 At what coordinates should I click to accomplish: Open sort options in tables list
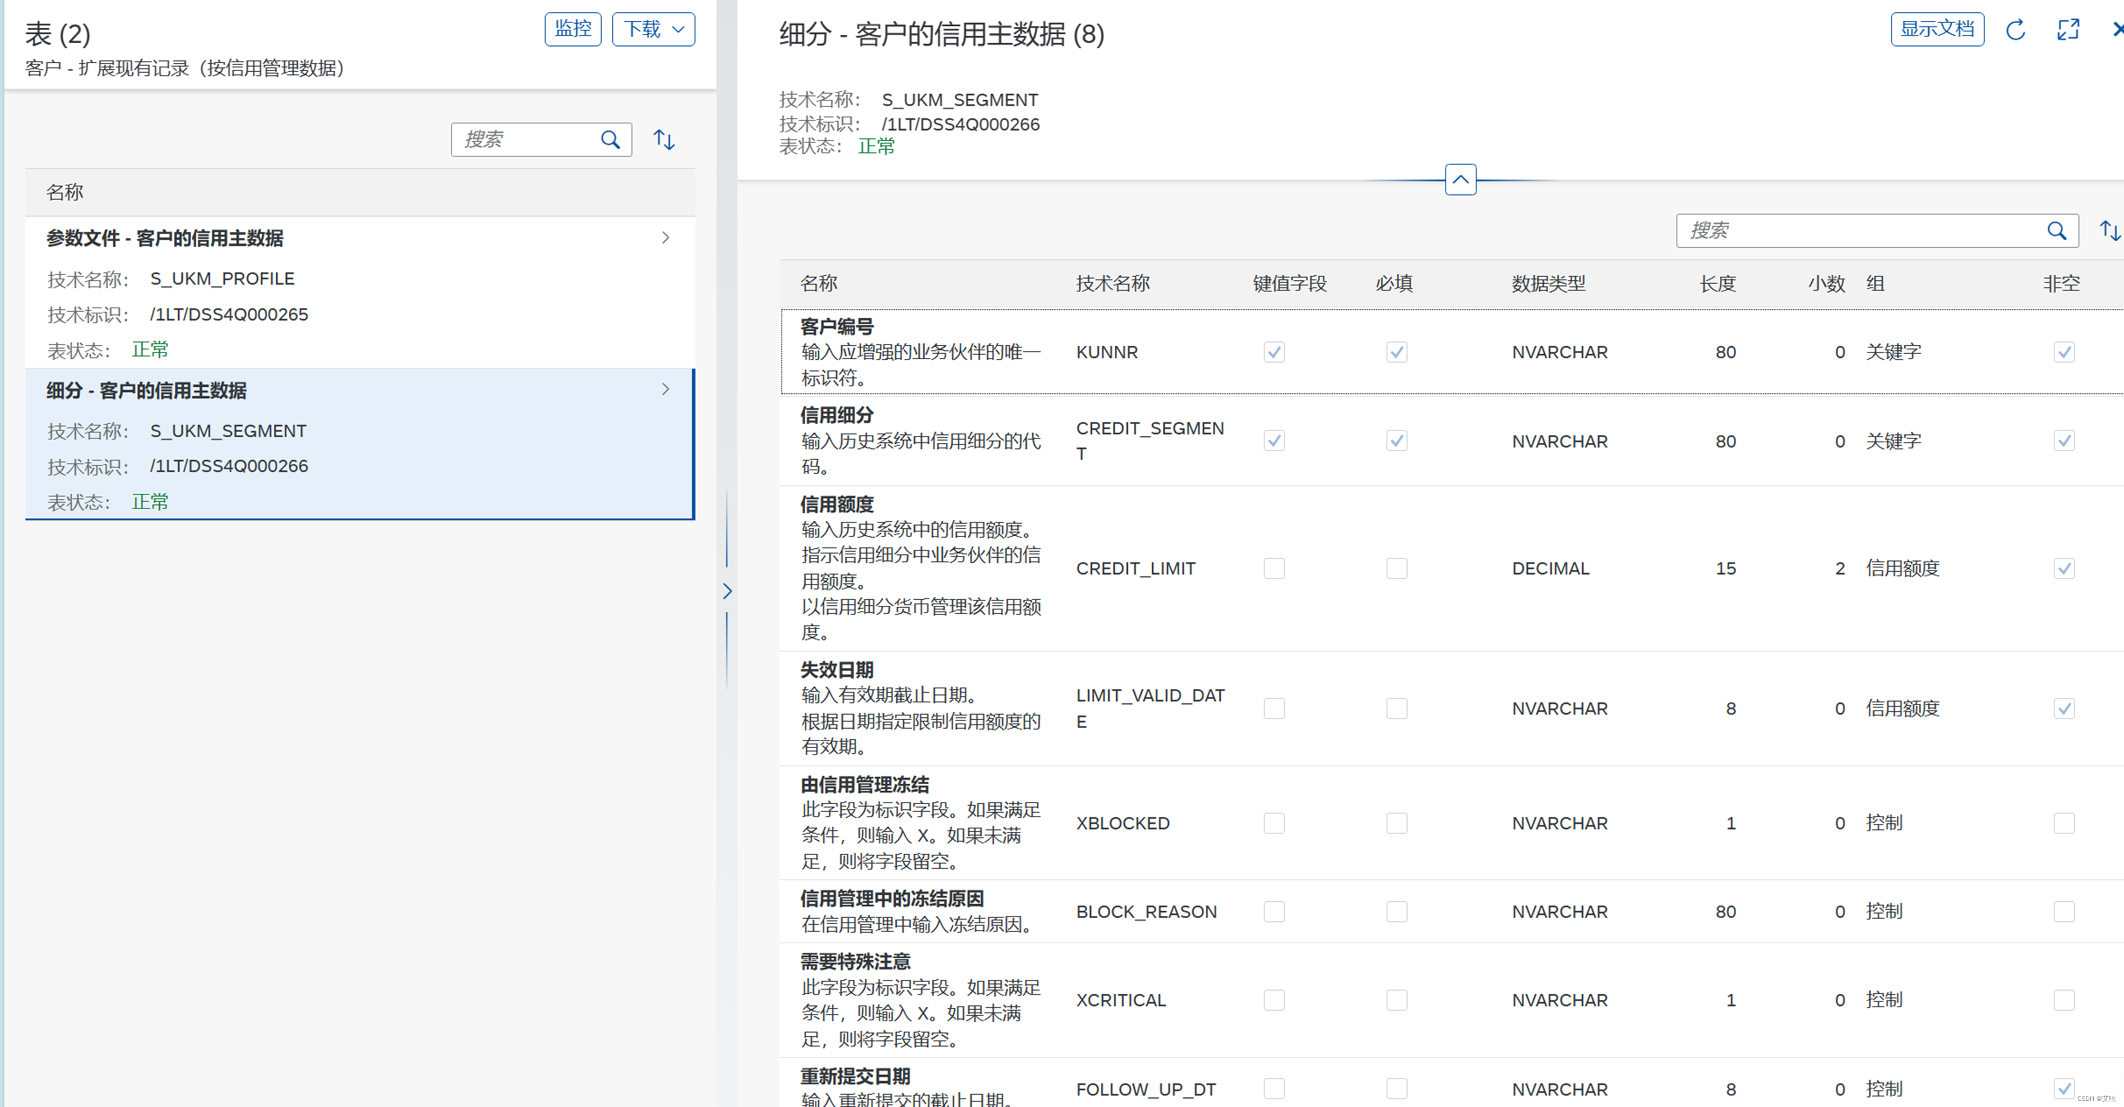click(664, 140)
